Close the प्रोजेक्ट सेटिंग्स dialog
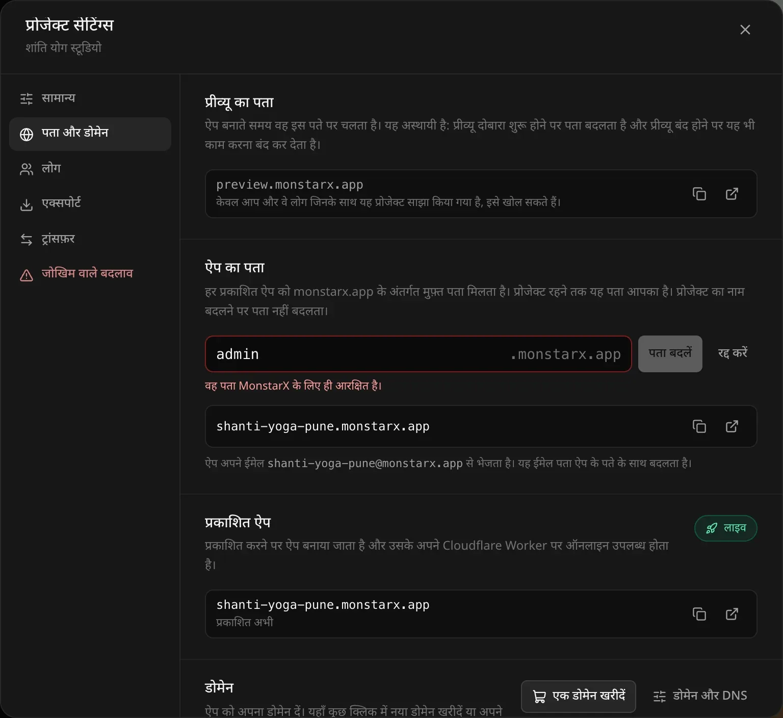783x718 pixels. (745, 30)
